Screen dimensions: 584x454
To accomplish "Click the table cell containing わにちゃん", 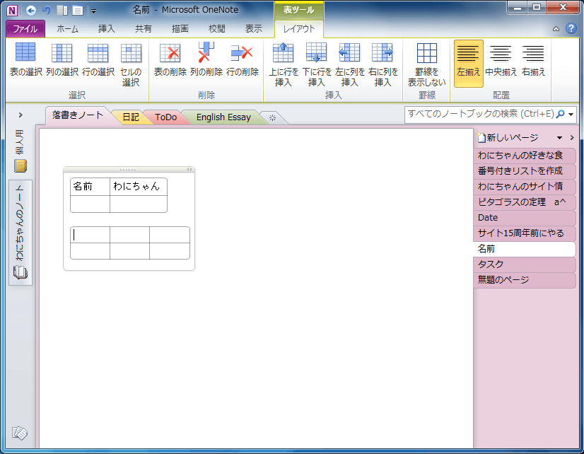I will click(139, 186).
